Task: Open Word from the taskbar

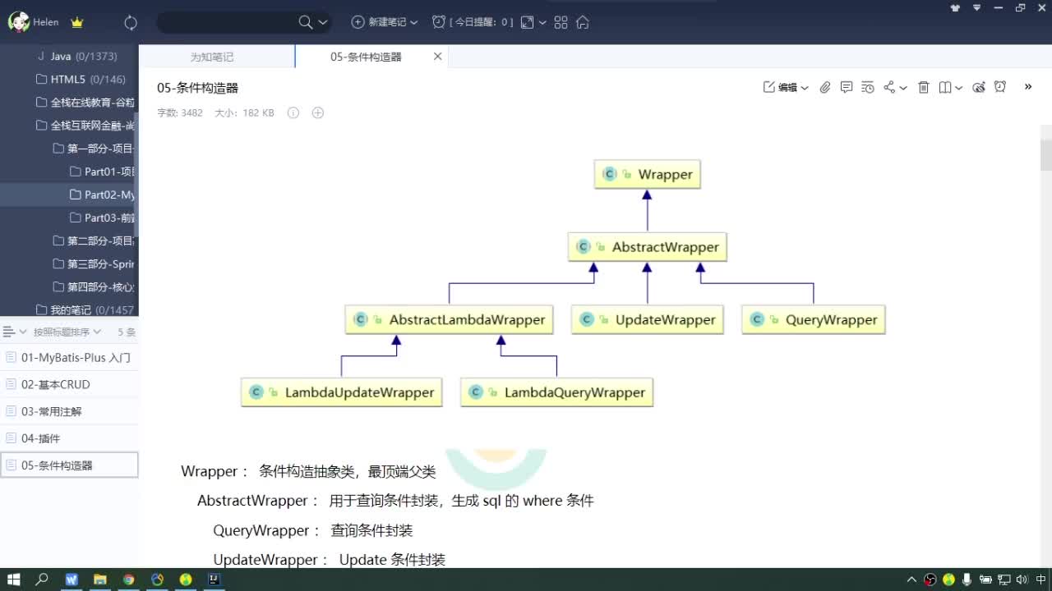Action: click(72, 580)
